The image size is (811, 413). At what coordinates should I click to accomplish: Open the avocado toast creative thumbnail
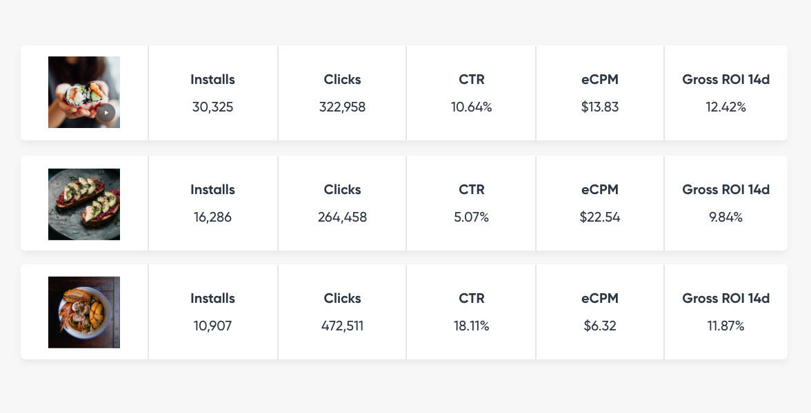84,204
